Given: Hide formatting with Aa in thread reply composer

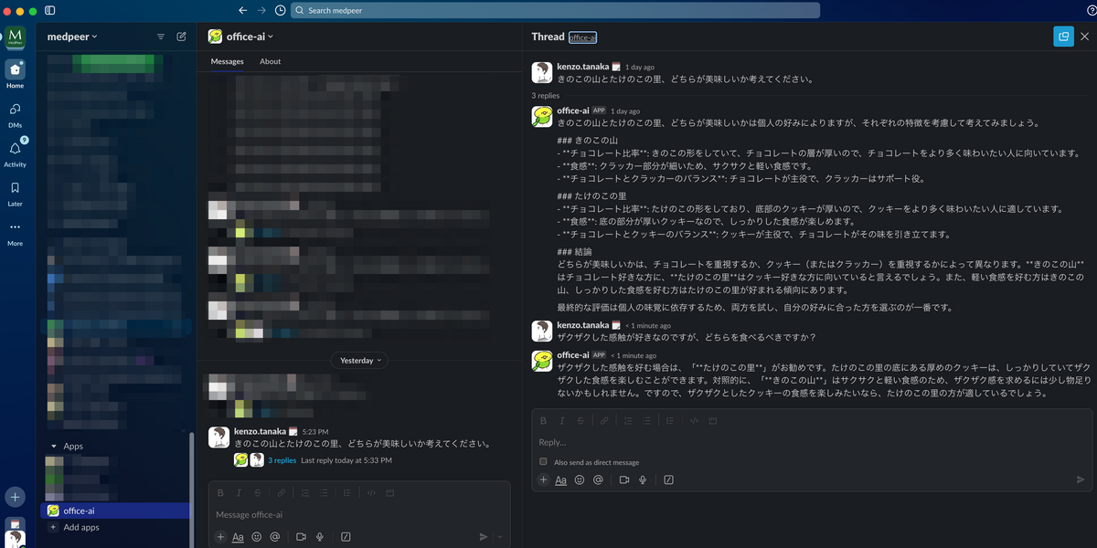Looking at the screenshot, I should tap(561, 479).
